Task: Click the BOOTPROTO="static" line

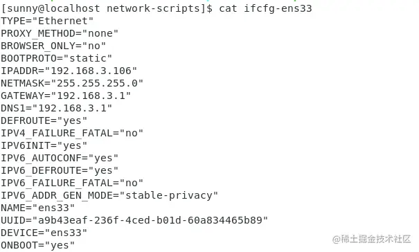Action: pos(56,58)
